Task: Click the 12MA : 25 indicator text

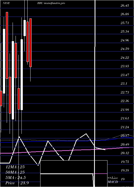Action: tap(15, 167)
